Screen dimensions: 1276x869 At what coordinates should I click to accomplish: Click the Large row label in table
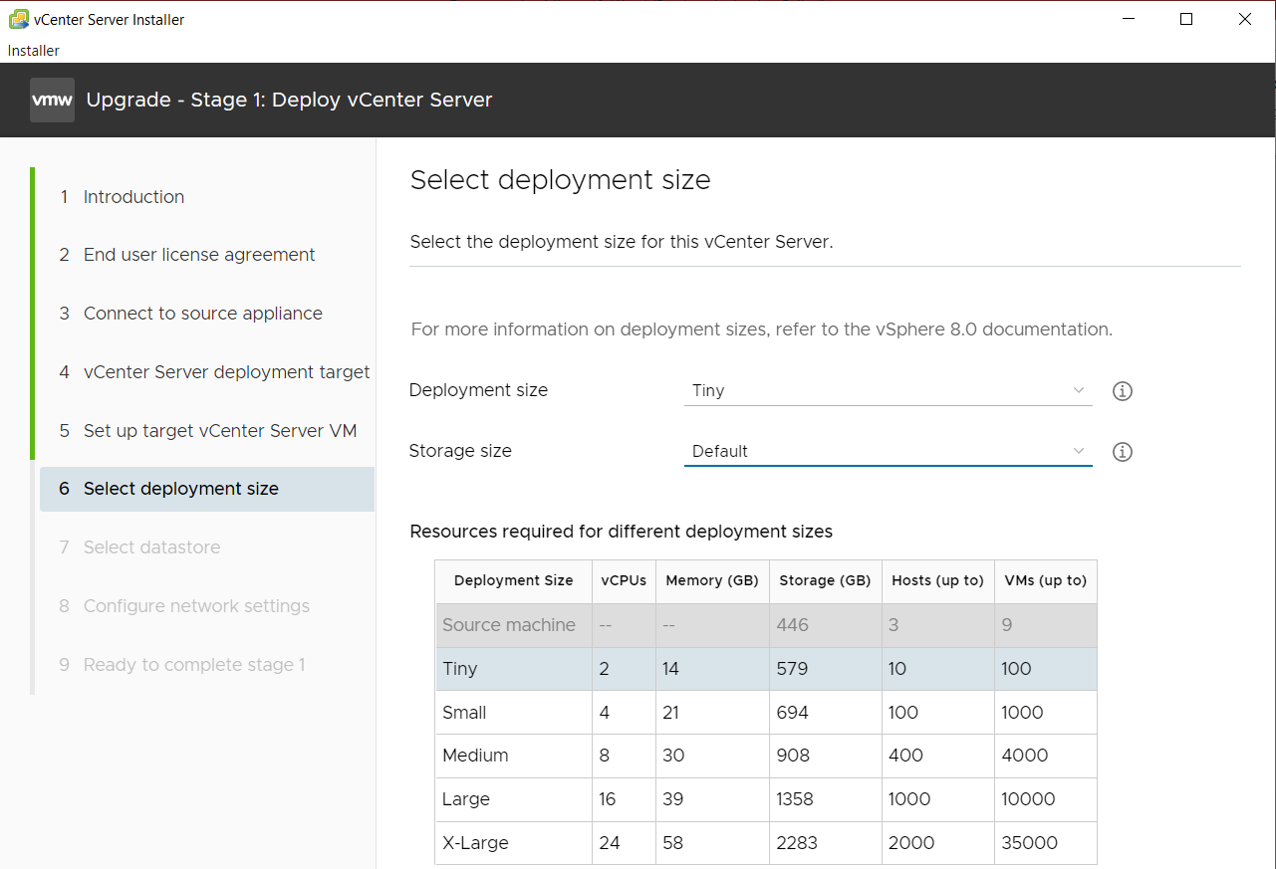[x=466, y=799]
